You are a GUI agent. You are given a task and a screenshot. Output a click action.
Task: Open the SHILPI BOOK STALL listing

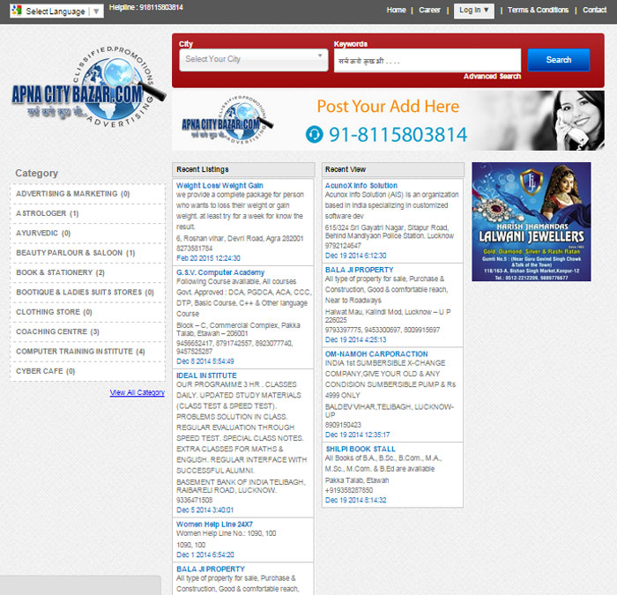(x=361, y=449)
